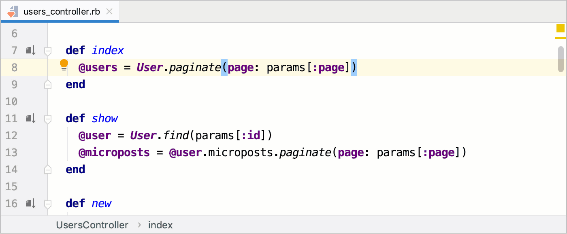Click the gutter navigation icon next to the show action

[x=30, y=118]
